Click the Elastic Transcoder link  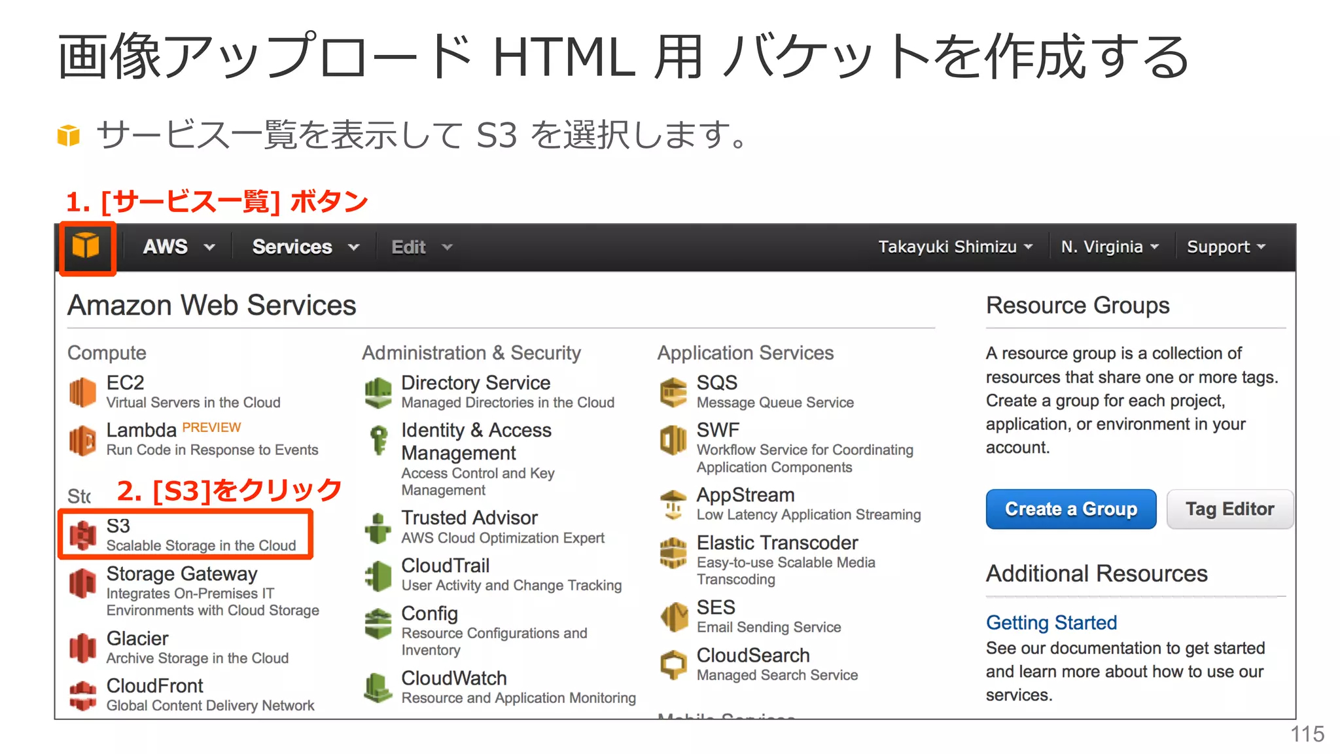[x=777, y=543]
